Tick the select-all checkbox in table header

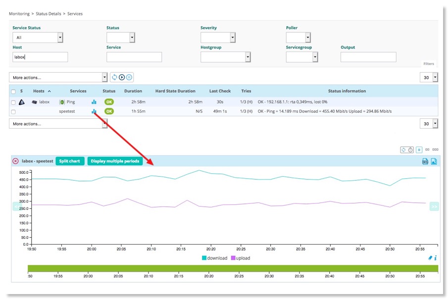pyautogui.click(x=13, y=92)
